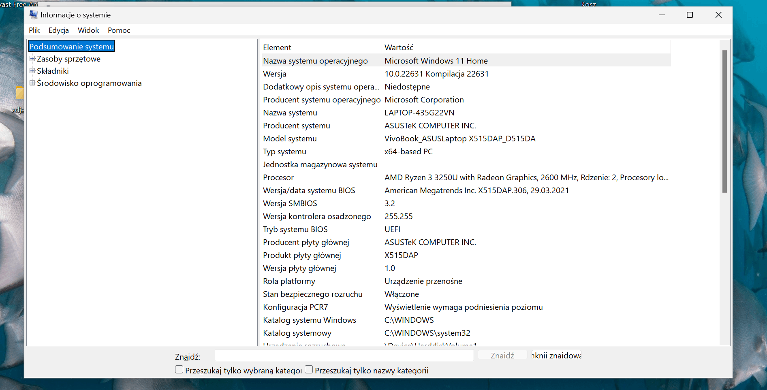Open the Widok menu
This screenshot has height=390, width=767.
[88, 30]
